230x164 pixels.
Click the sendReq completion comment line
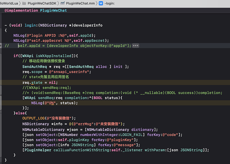coord(122,93)
